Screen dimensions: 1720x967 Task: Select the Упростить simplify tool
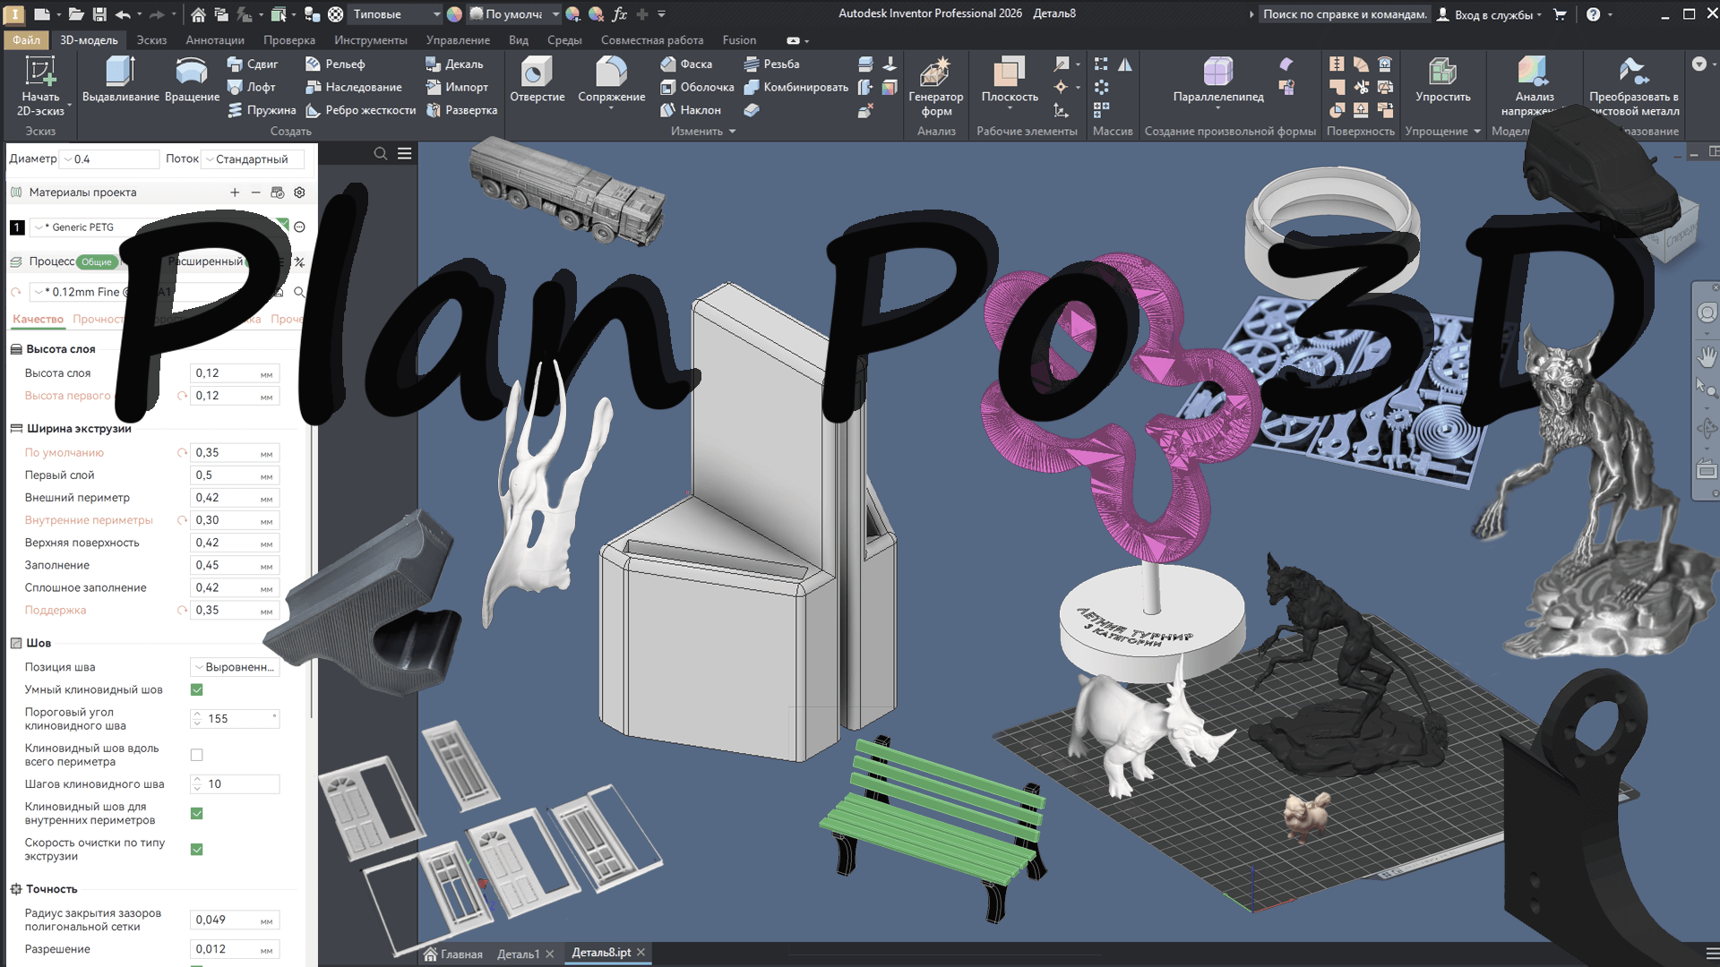click(x=1442, y=81)
